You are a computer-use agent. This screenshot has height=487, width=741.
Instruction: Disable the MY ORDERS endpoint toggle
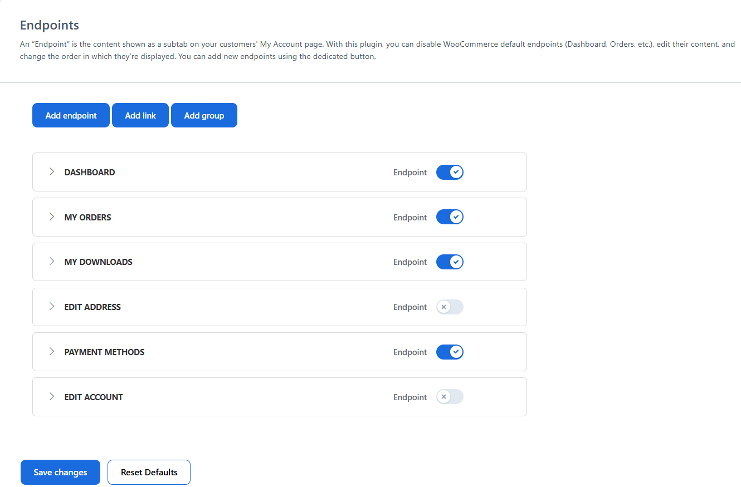coord(450,217)
